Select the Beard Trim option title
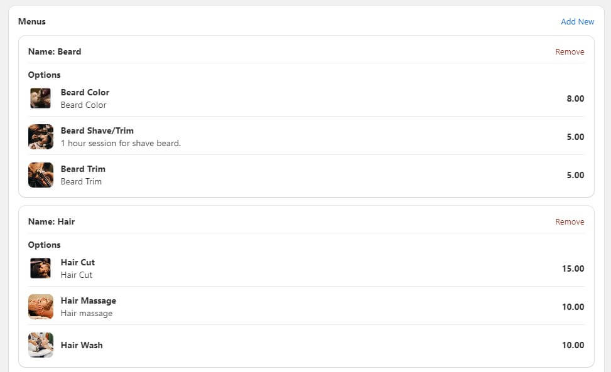Image resolution: width=611 pixels, height=372 pixels. pyautogui.click(x=83, y=169)
